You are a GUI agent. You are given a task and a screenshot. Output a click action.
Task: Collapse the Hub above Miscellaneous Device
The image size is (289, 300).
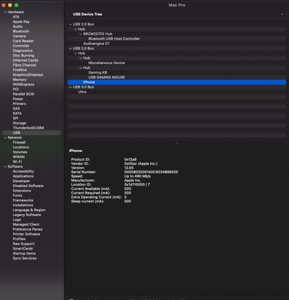coord(81,58)
